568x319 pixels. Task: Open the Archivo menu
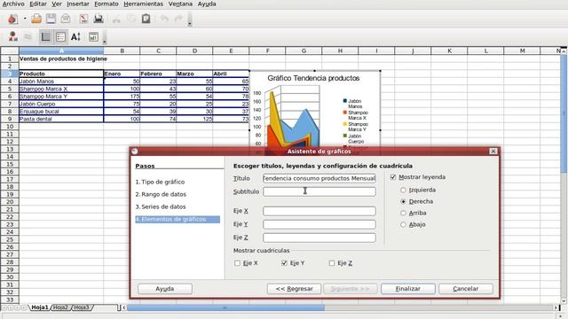click(13, 4)
